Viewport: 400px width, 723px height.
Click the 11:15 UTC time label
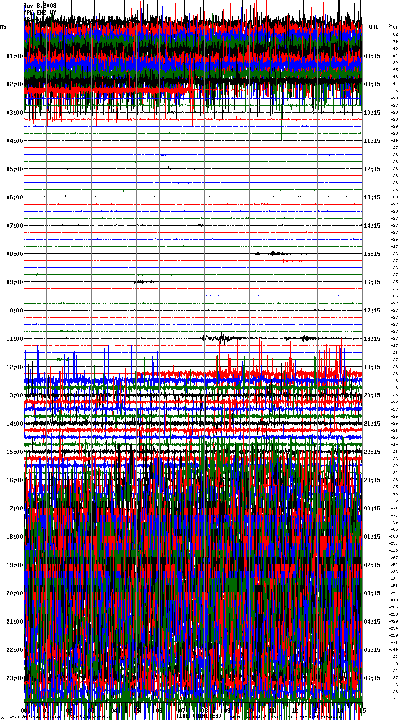point(372,141)
